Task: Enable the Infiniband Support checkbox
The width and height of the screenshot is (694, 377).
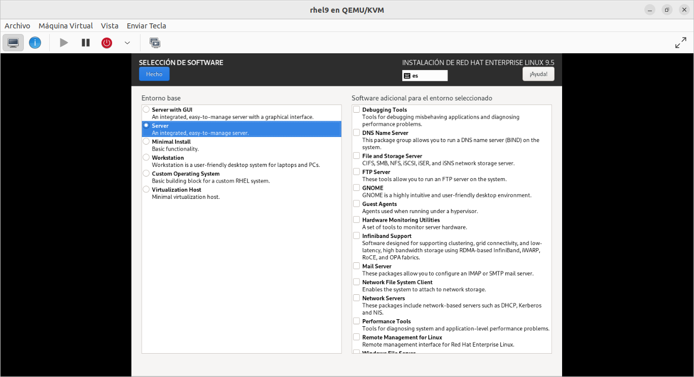Action: pyautogui.click(x=357, y=235)
